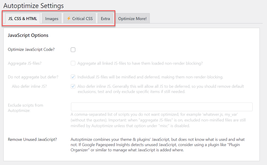Click the Aggregate JS-files? label
The image size is (267, 165).
tap(25, 64)
